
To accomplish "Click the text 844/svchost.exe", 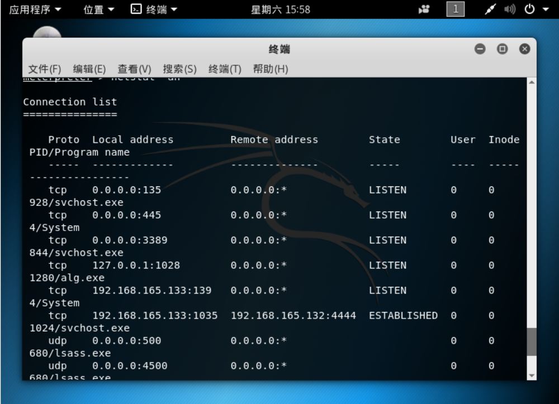I will click(x=76, y=253).
